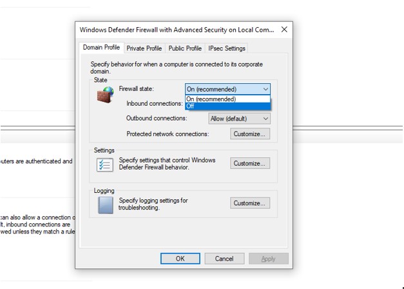The image size is (404, 289).
Task: Open the Outbound connections dropdown
Action: coord(239,119)
